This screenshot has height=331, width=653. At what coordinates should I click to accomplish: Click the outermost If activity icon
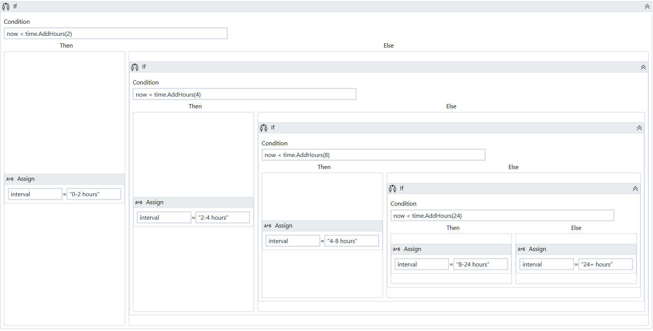[x=6, y=6]
